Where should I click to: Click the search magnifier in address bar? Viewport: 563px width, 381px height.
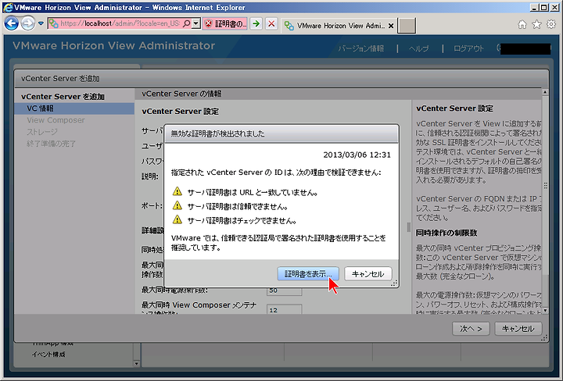click(187, 23)
